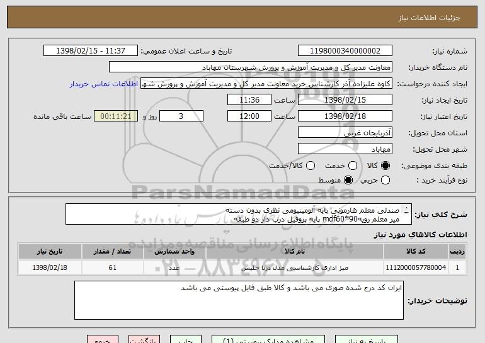Open مشاهده مدارک پیوستی (1) button

click(x=268, y=339)
